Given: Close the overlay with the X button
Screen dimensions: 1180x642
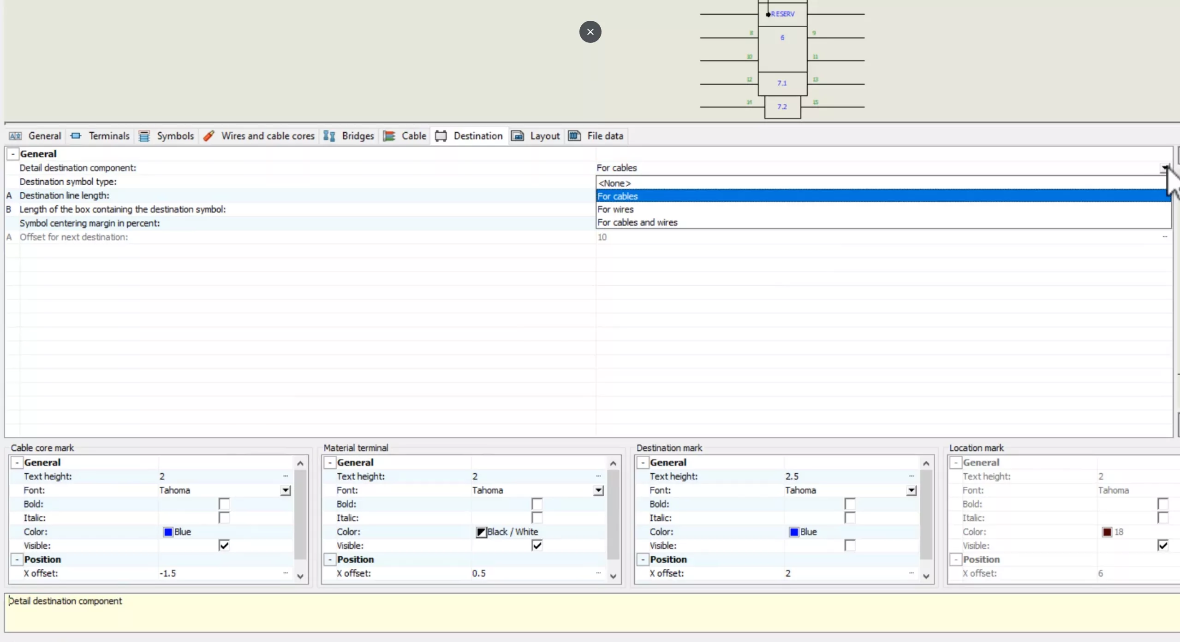Looking at the screenshot, I should (x=590, y=32).
